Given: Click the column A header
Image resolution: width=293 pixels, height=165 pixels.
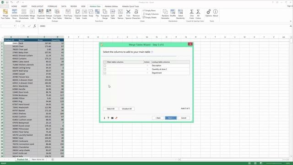Looking at the screenshot, I should (x=11, y=37).
